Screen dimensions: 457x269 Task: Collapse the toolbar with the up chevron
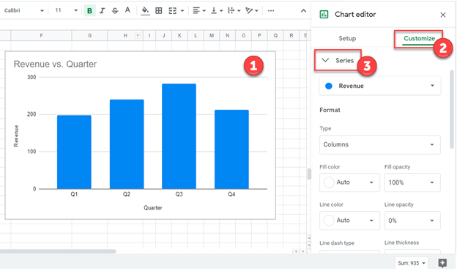303,11
